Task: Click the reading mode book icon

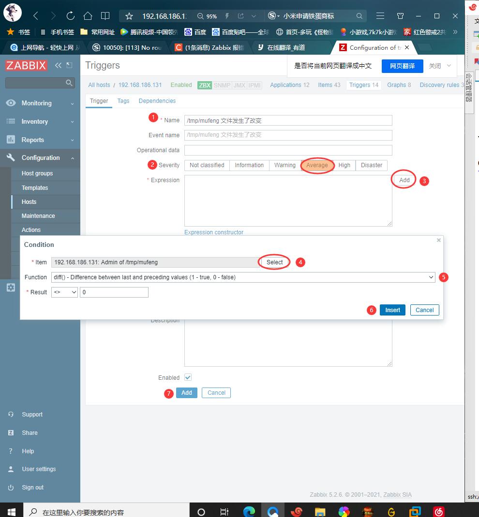Action: click(x=105, y=15)
